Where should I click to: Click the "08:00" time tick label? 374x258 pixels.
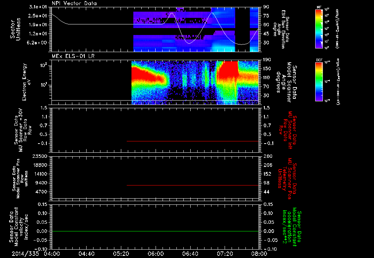(x=259, y=254)
